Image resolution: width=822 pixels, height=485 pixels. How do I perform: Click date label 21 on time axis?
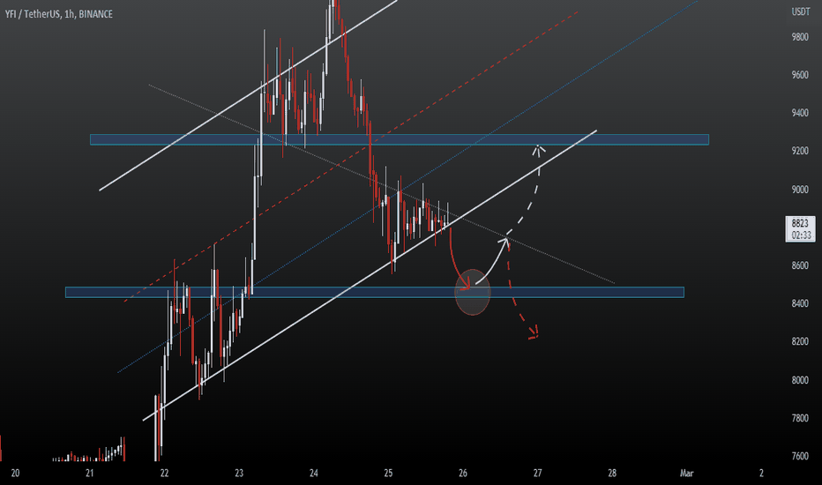(90, 473)
